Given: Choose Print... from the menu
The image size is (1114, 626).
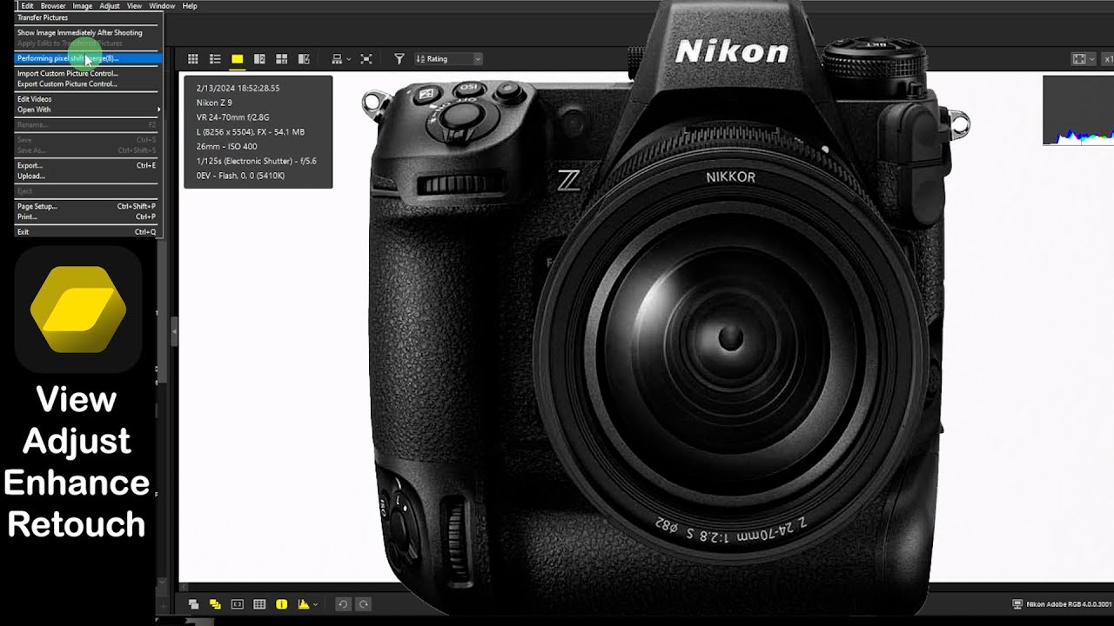Looking at the screenshot, I should [87, 216].
